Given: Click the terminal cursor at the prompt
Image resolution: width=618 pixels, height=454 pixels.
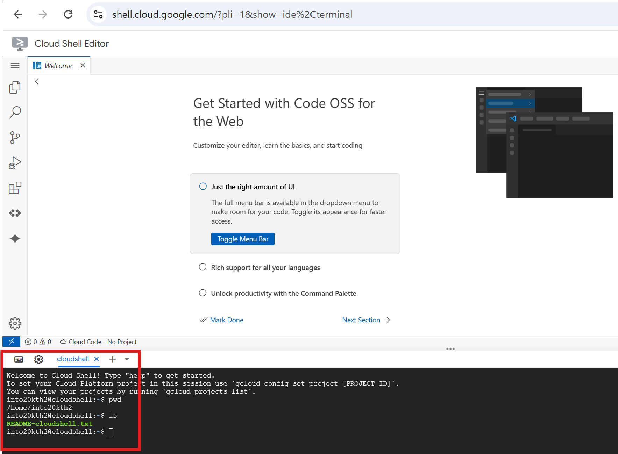Looking at the screenshot, I should click(111, 432).
